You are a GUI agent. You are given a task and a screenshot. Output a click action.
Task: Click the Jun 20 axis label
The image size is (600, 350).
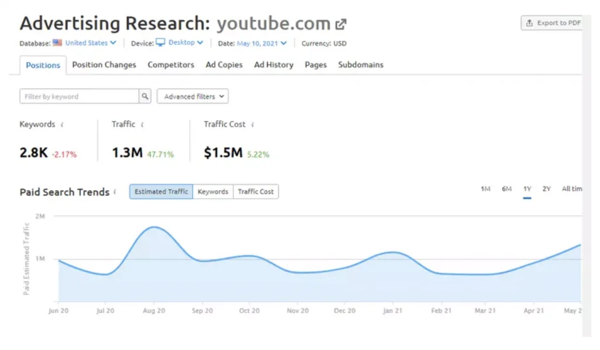tap(59, 311)
